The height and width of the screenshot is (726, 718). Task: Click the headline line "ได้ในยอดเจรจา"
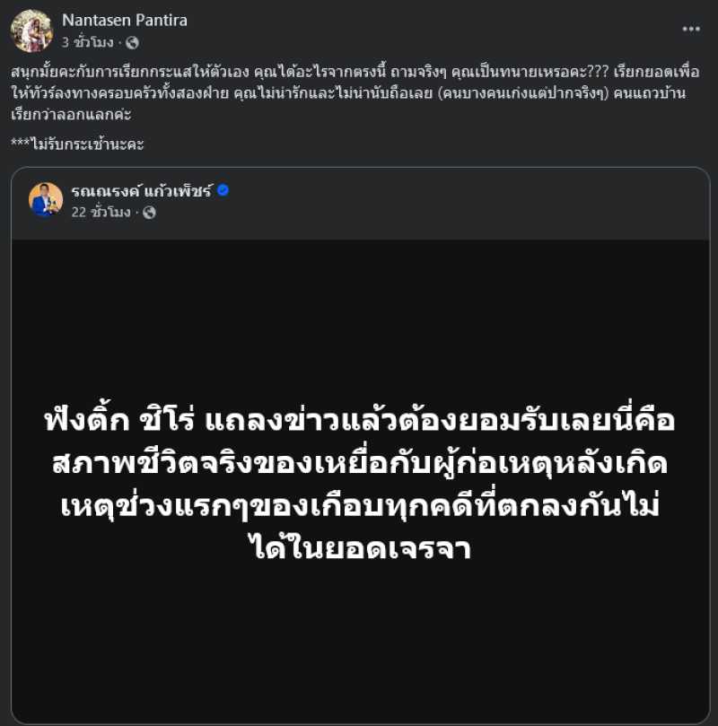tap(358, 547)
